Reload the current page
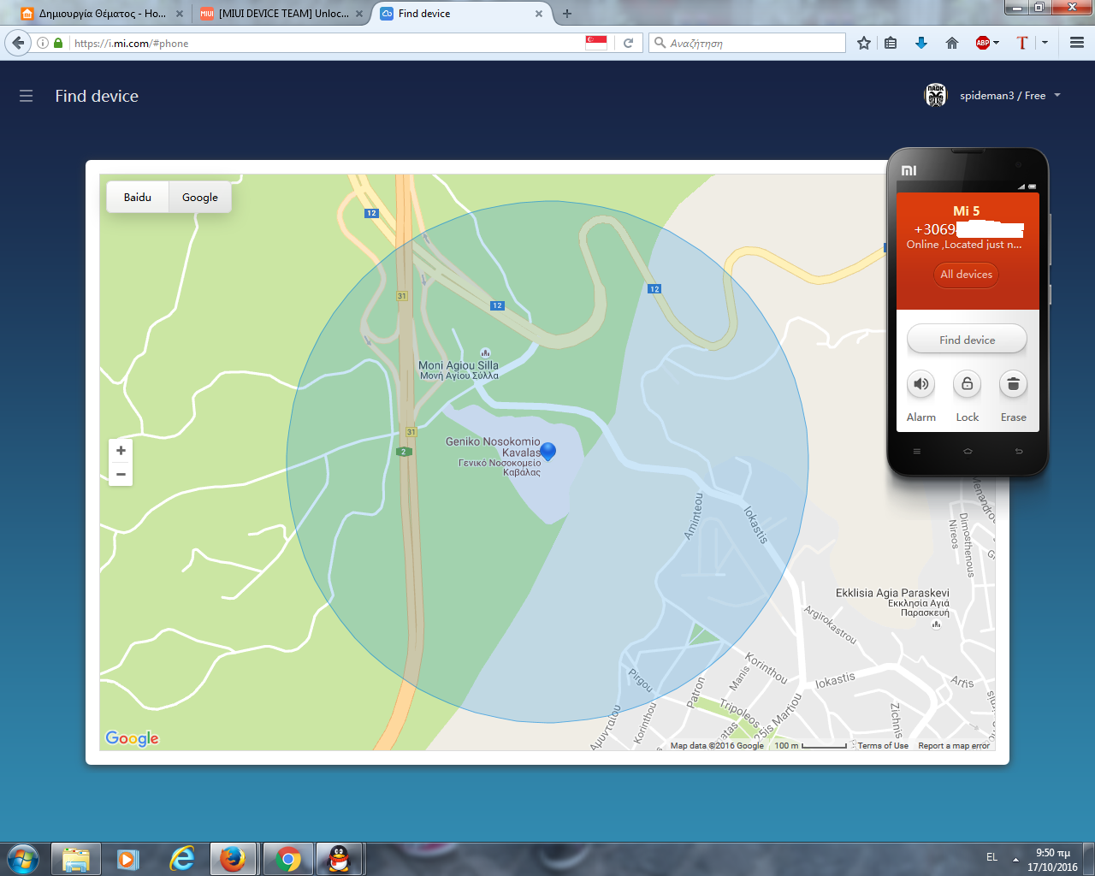The height and width of the screenshot is (876, 1095). (629, 43)
